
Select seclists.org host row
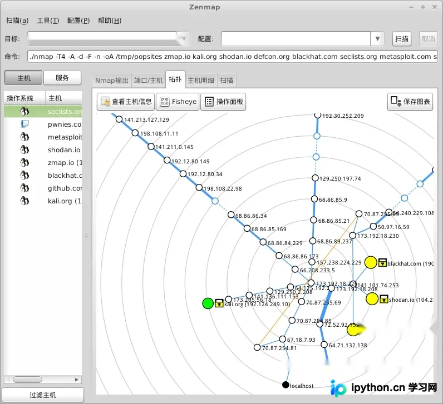pos(43,112)
